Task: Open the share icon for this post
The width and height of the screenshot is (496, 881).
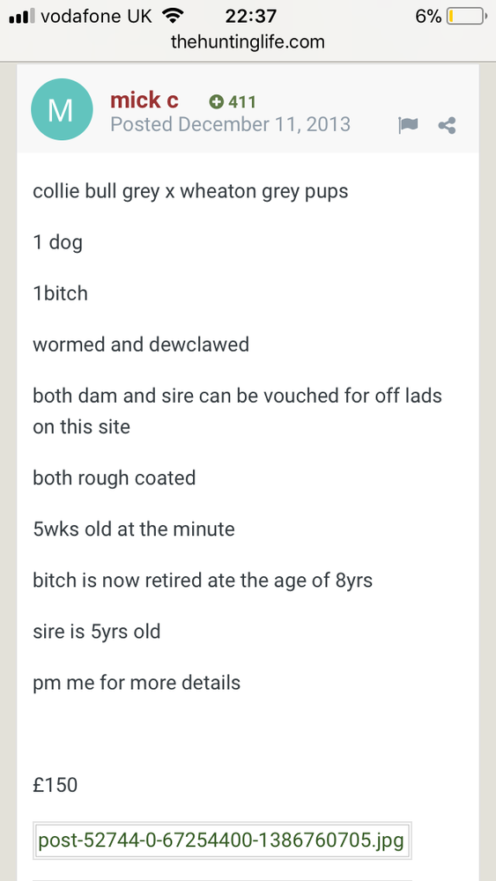Action: [x=448, y=125]
